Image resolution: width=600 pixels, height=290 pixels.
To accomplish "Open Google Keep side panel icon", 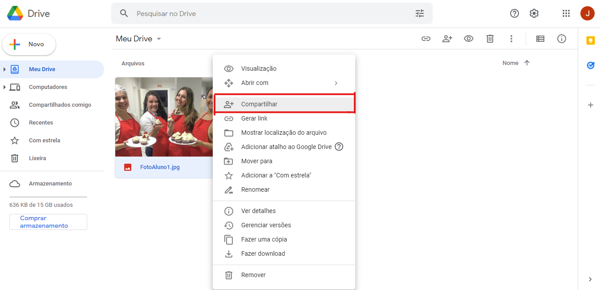I will click(591, 40).
